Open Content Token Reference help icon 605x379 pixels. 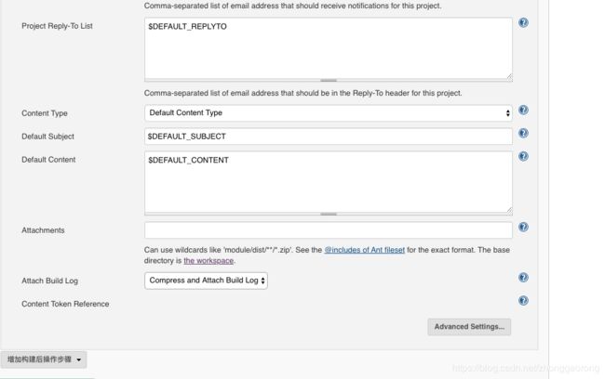tap(523, 300)
